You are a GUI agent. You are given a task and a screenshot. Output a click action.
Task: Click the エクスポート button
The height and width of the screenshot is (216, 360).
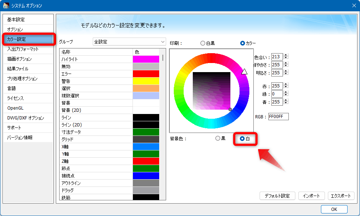click(341, 196)
